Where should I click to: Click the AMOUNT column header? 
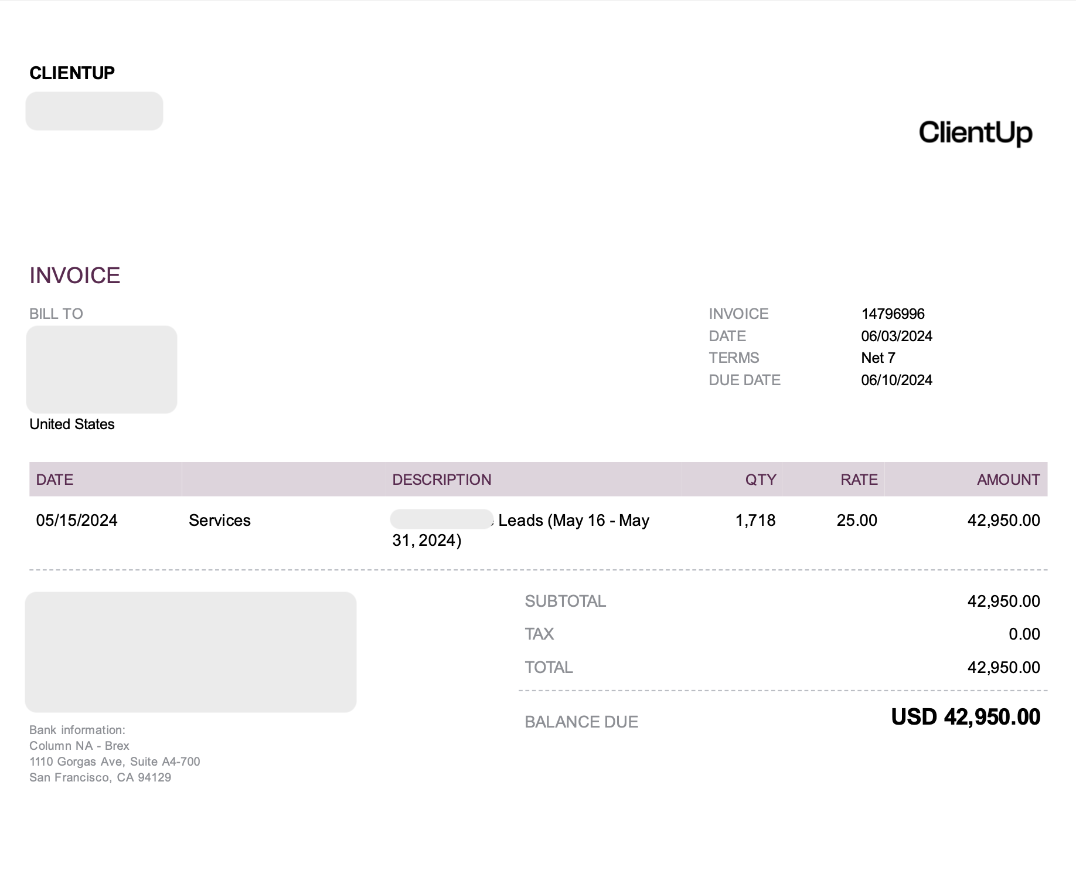pyautogui.click(x=1008, y=480)
